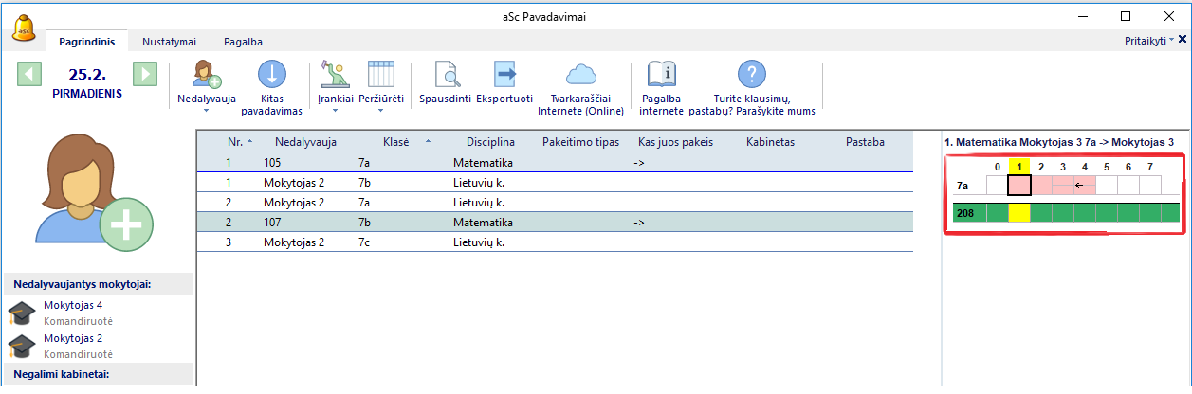Click yellow period 1 cell in room 208 row
1192x394 pixels.
tap(1019, 213)
